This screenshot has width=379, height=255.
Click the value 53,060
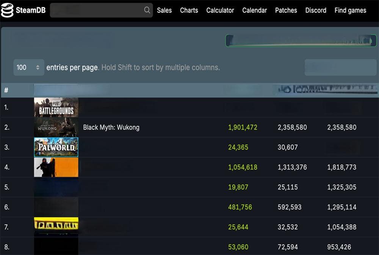[x=238, y=247]
